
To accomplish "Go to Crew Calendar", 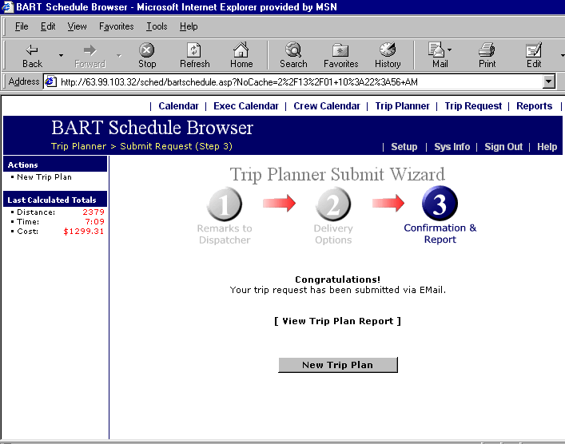I will coord(327,106).
